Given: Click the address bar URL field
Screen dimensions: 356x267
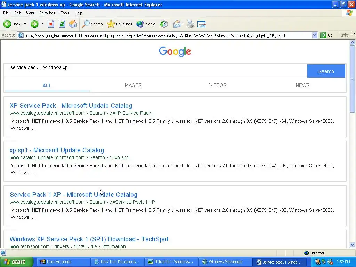Looking at the screenshot, I should tap(168, 35).
